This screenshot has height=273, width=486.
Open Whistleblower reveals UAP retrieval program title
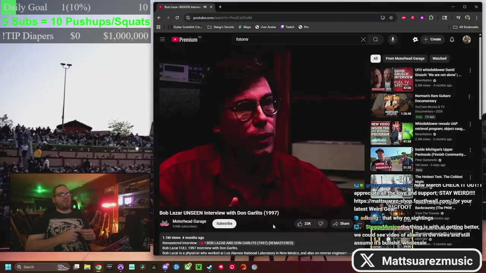(x=440, y=126)
